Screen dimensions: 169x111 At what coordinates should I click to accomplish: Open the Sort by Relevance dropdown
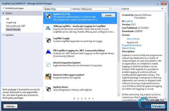pyautogui.click(x=96, y=9)
